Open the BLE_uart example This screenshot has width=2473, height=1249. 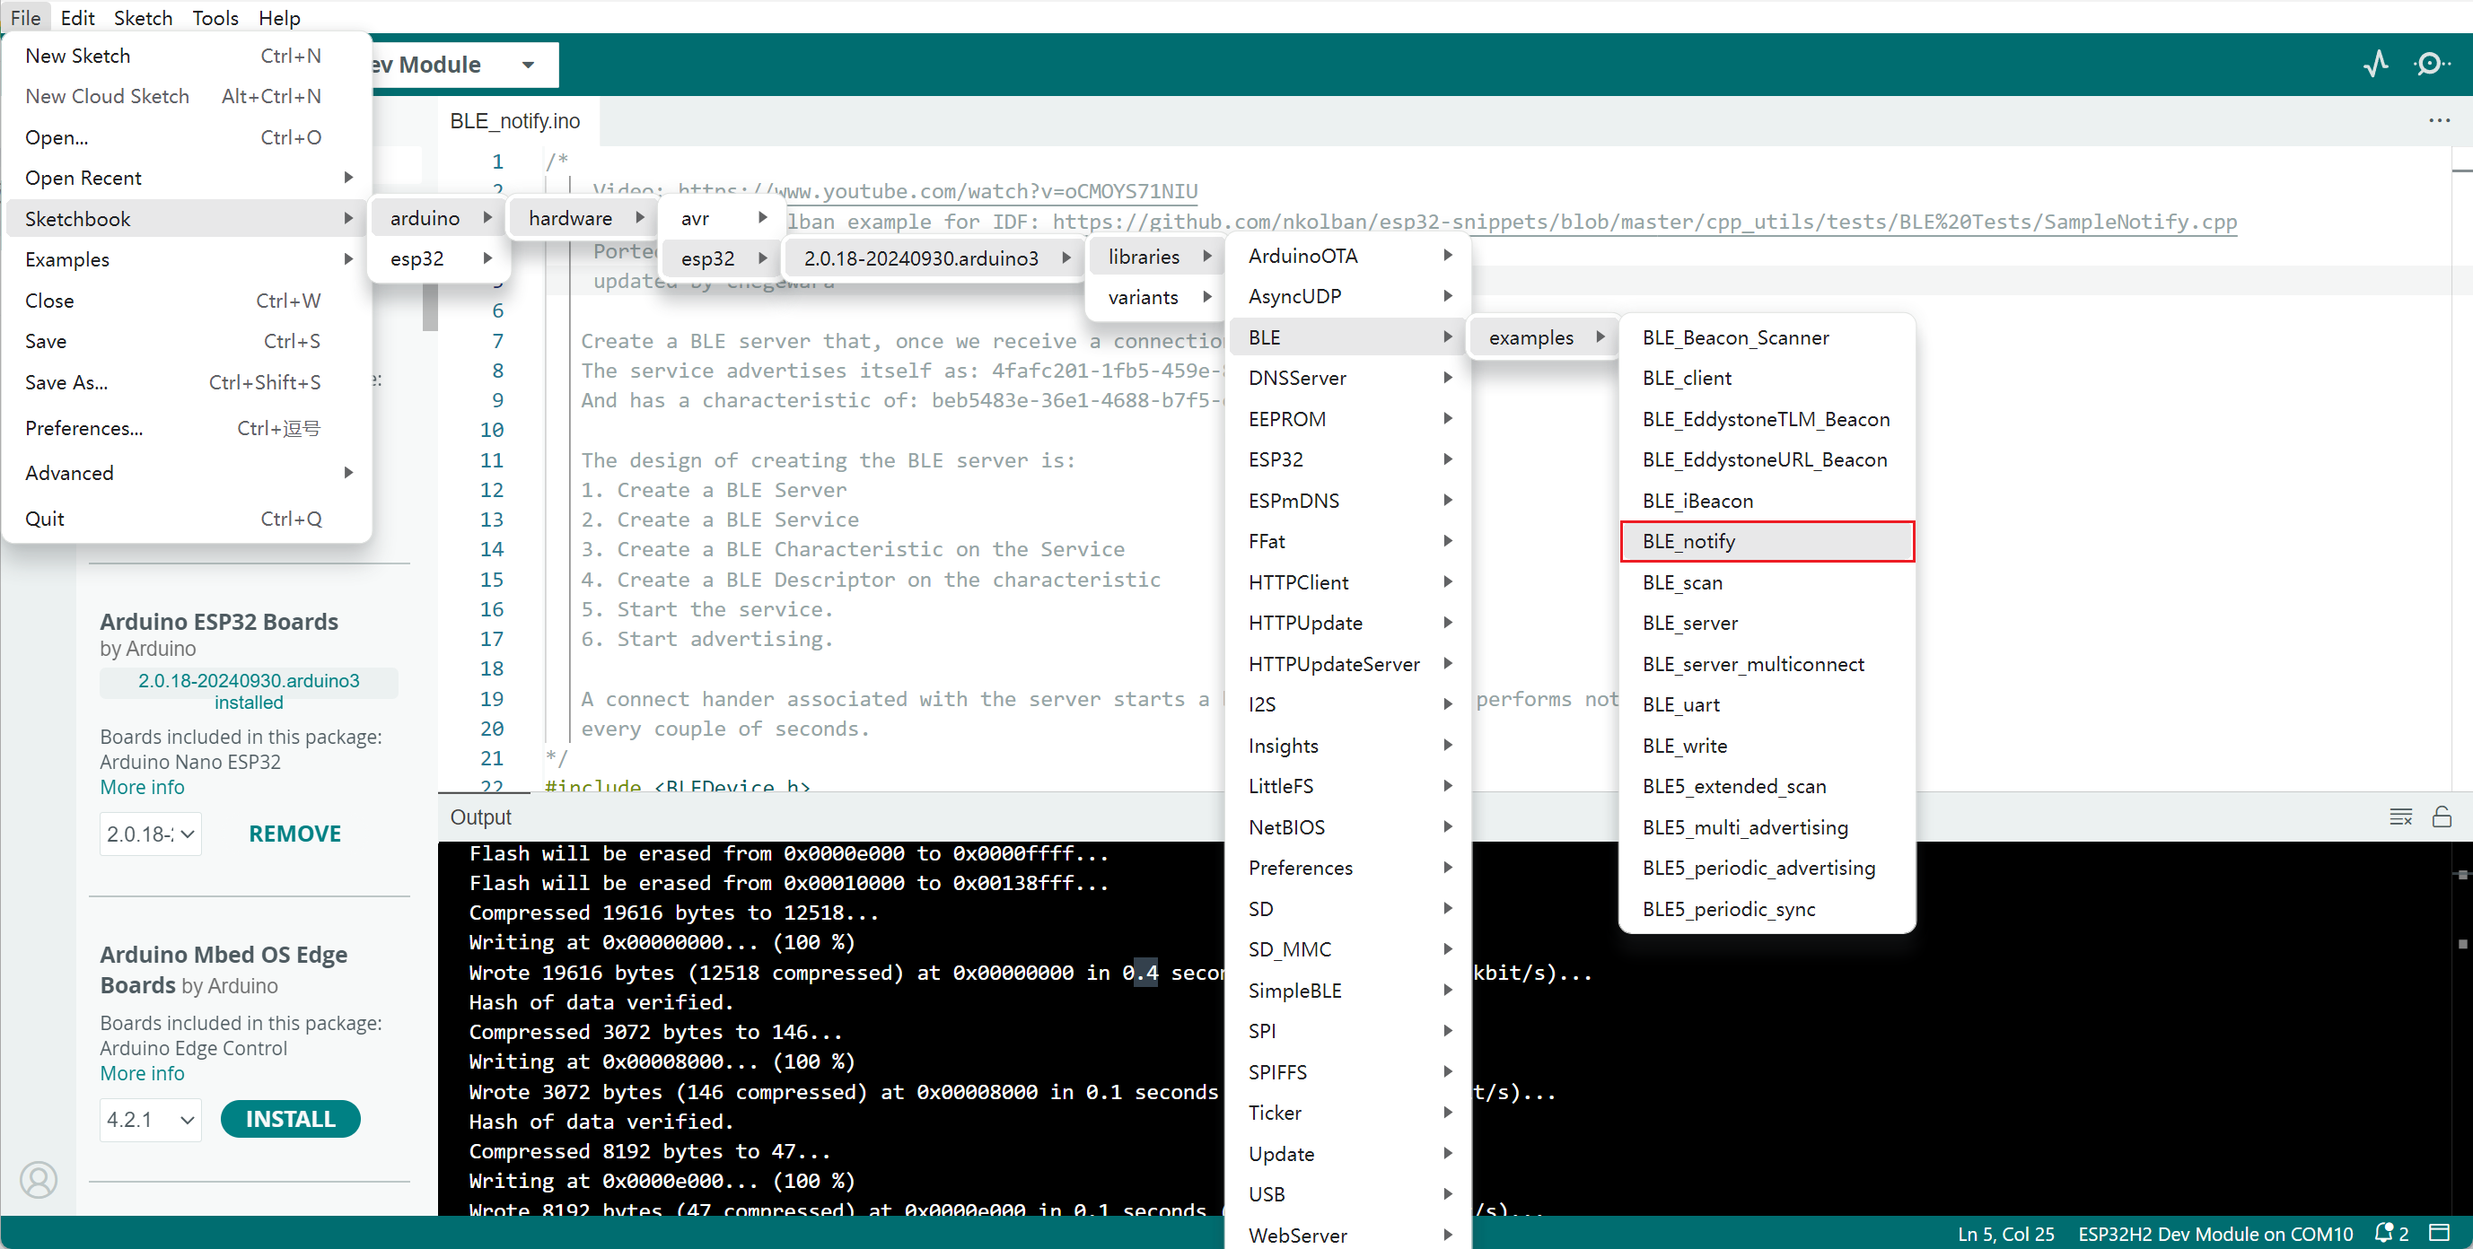click(x=1767, y=704)
